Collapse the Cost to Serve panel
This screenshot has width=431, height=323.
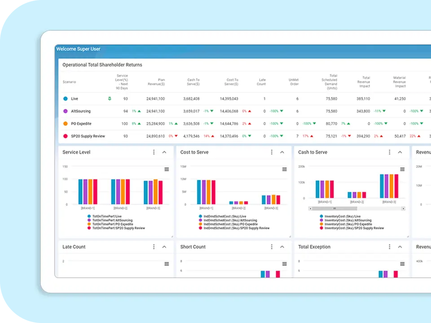tap(282, 153)
